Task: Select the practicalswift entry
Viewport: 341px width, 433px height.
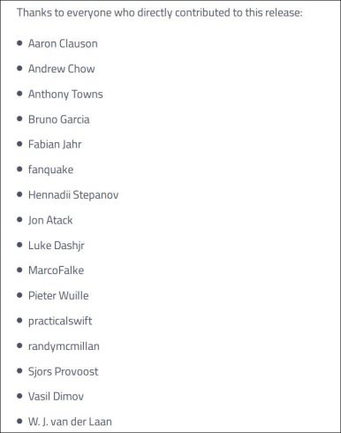Action: 60,321
